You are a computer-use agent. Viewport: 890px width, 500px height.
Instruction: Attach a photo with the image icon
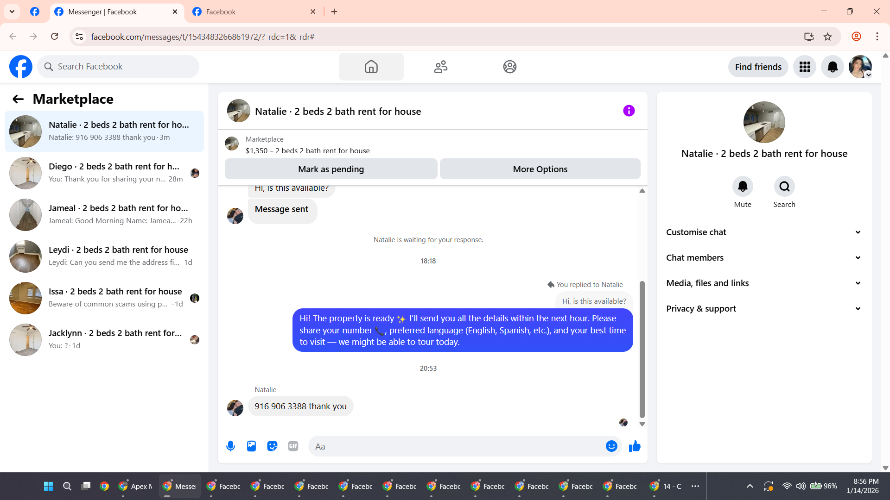point(251,446)
